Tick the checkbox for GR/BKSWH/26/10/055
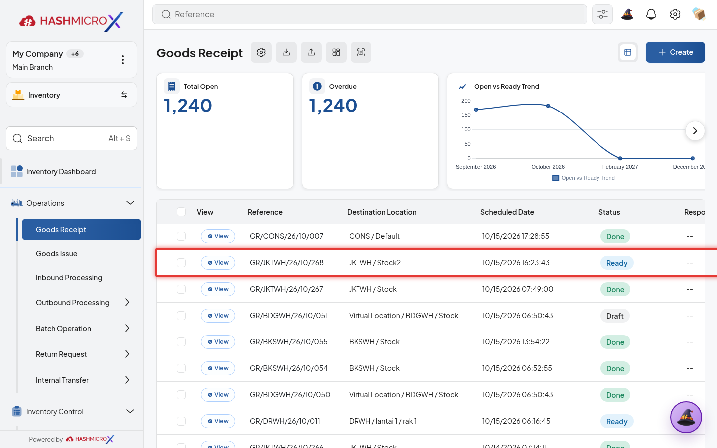 (x=181, y=342)
